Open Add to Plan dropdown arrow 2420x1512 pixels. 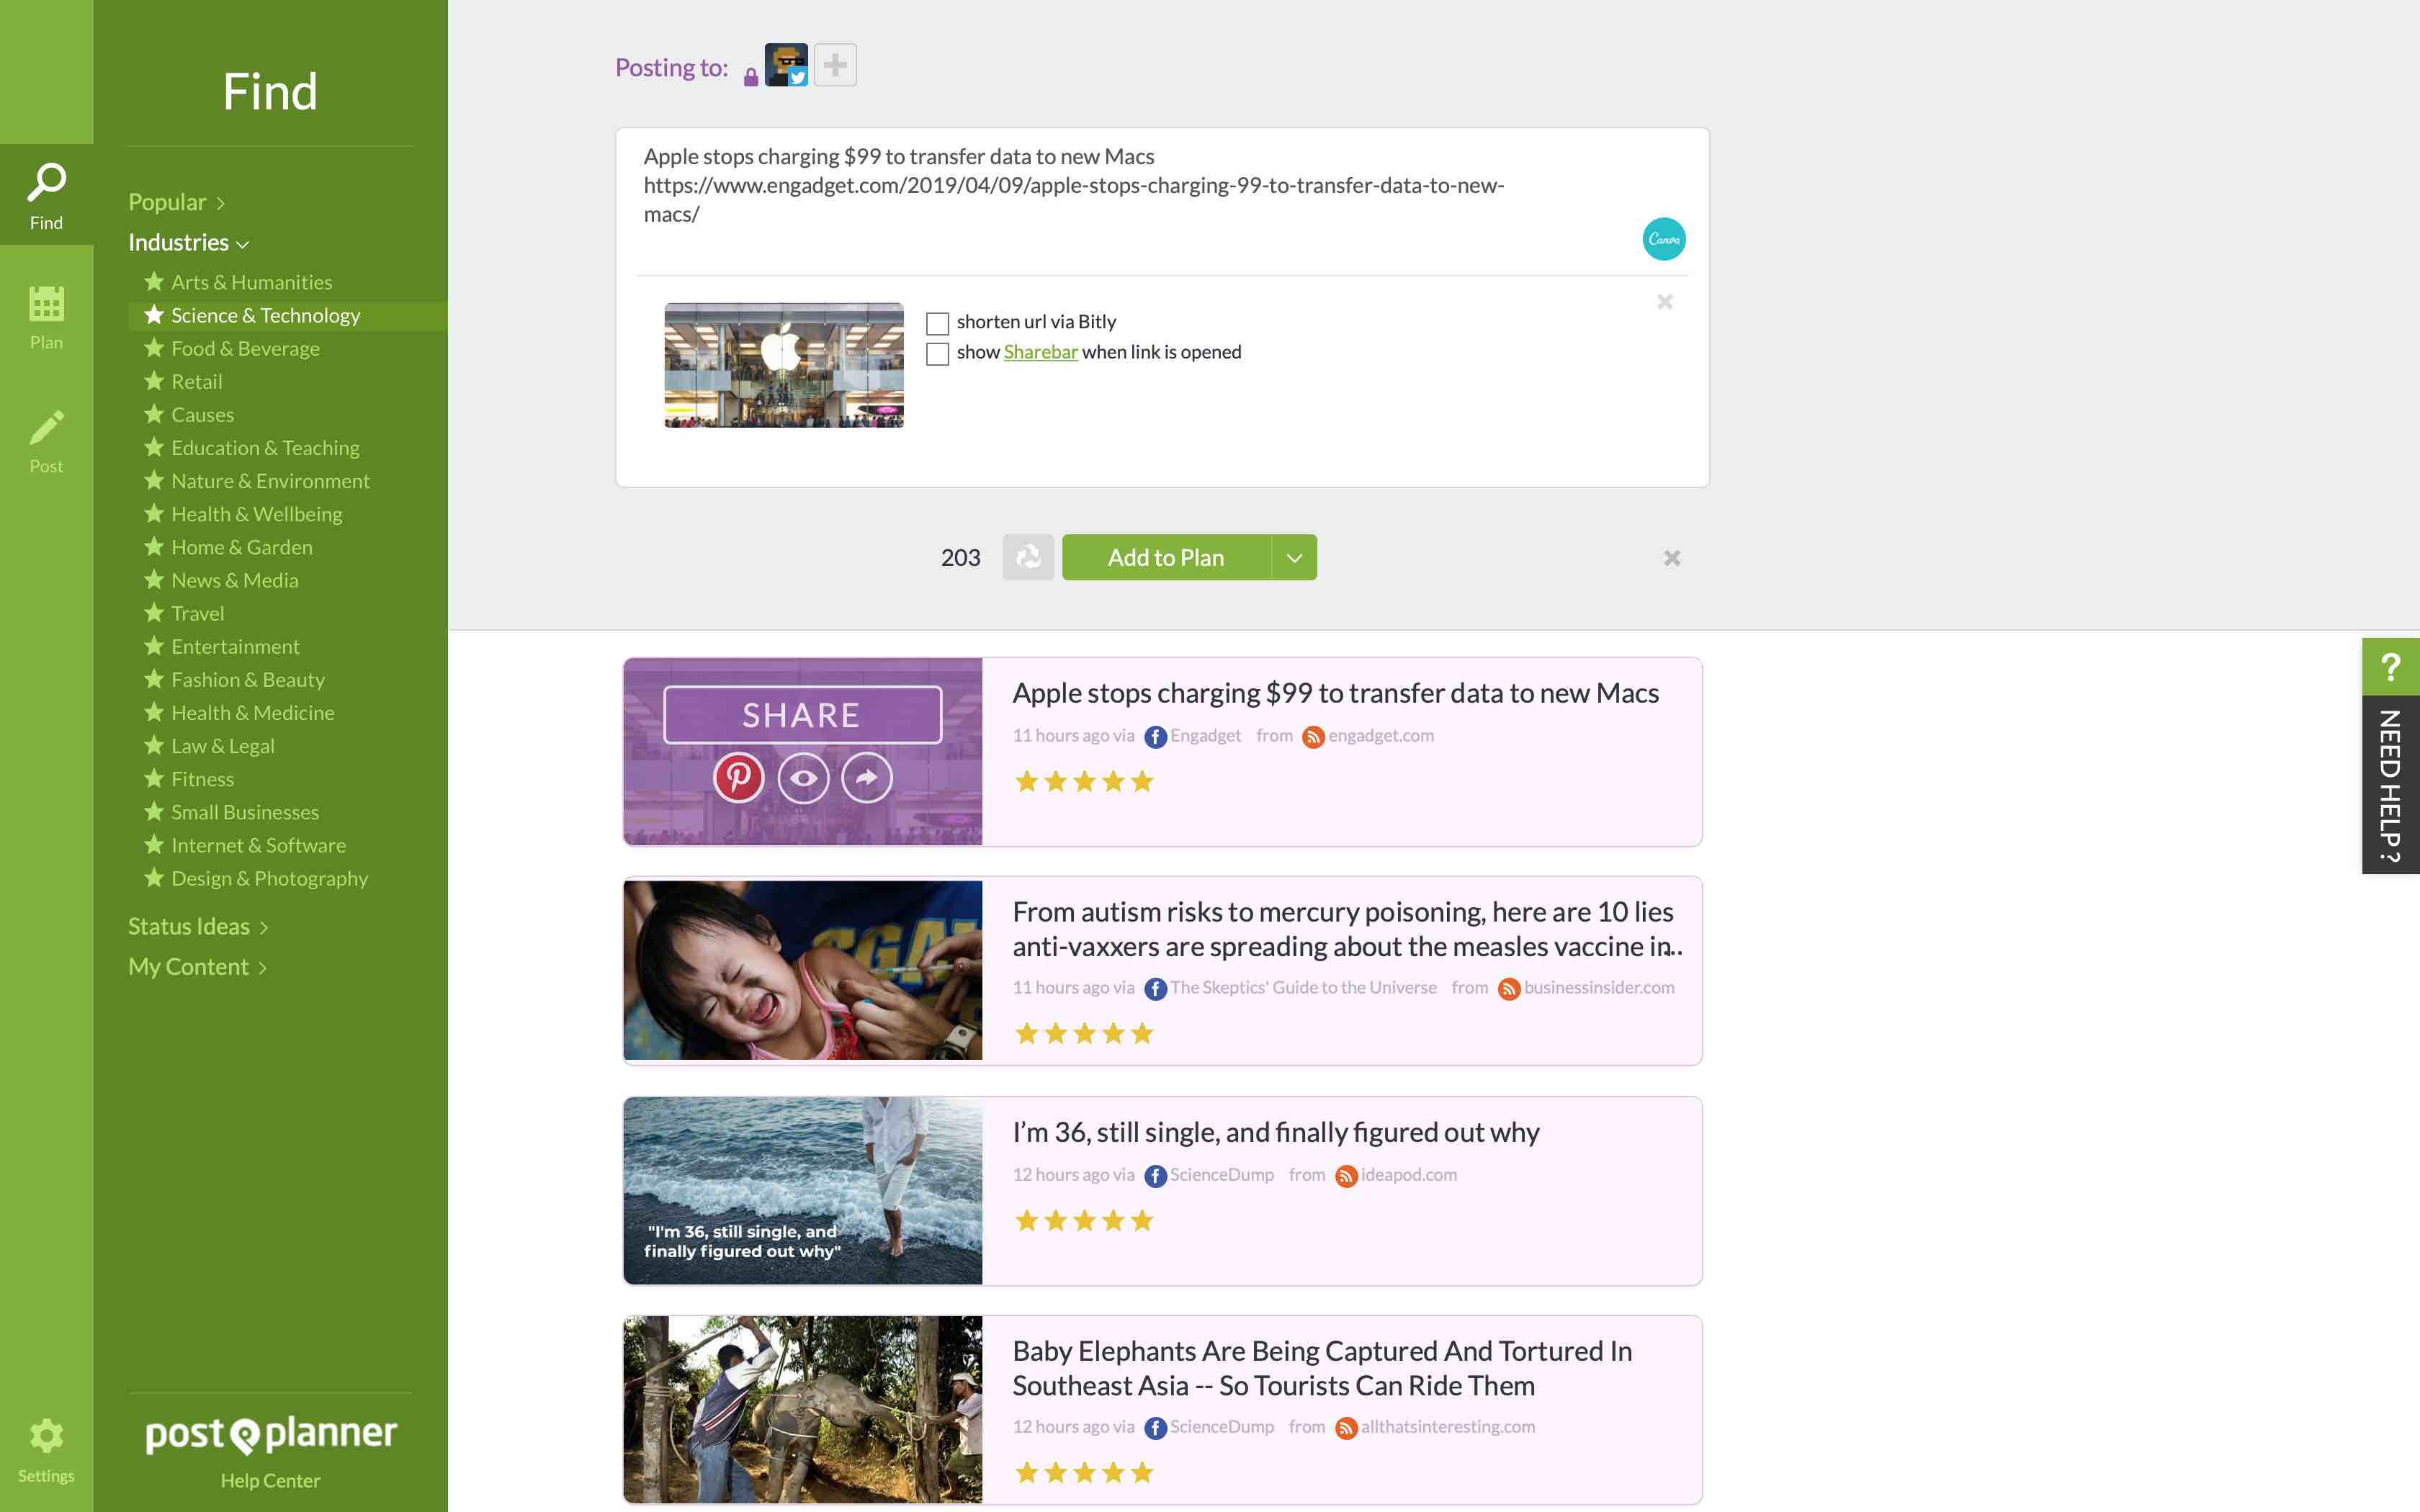[x=1294, y=558]
